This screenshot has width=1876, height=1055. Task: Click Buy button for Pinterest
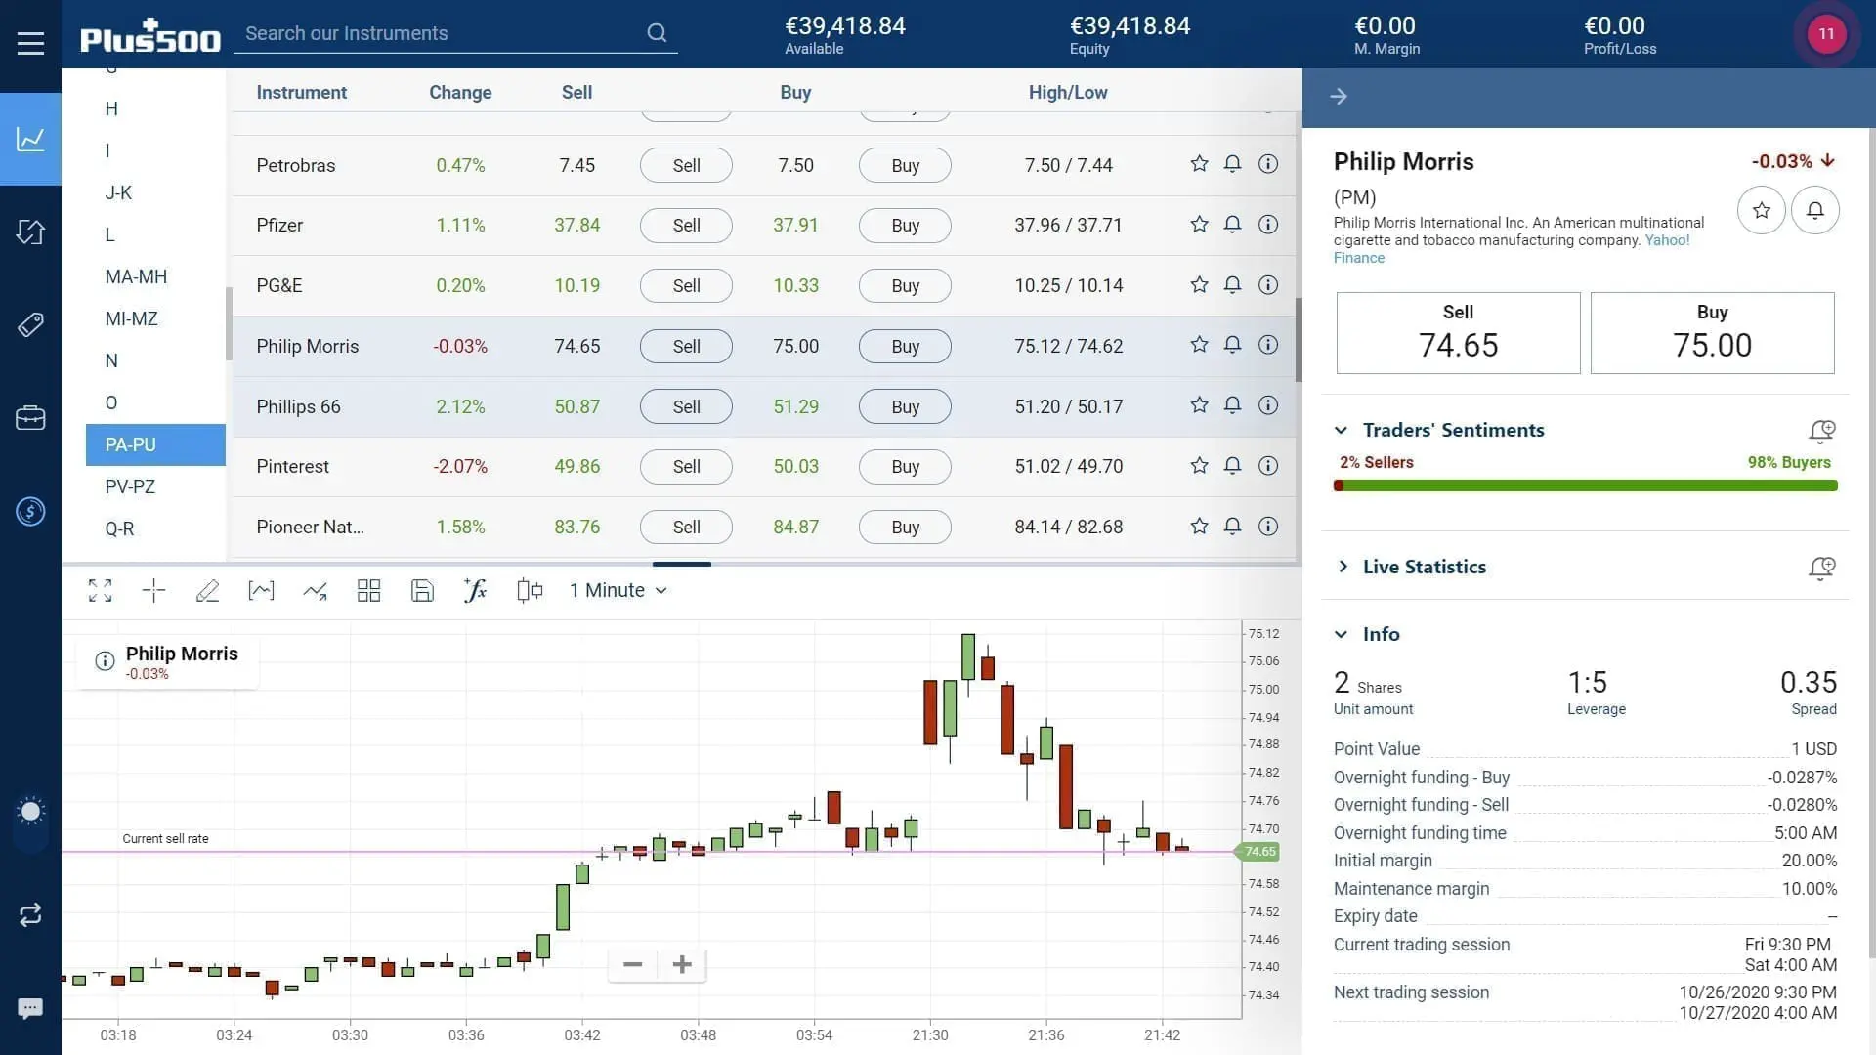click(905, 467)
